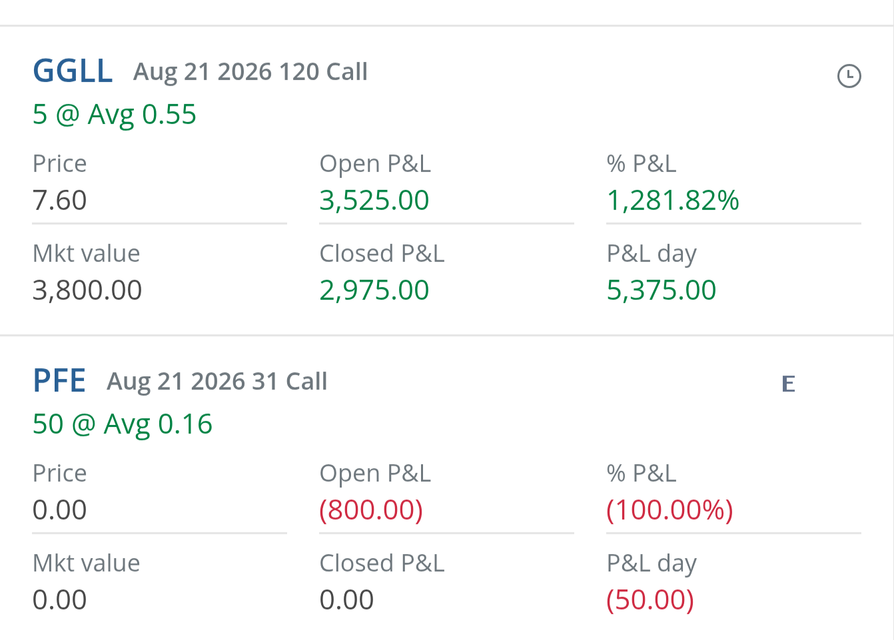Tap PFE Closed P&L value 0.00
The width and height of the screenshot is (894, 640).
[x=347, y=600]
